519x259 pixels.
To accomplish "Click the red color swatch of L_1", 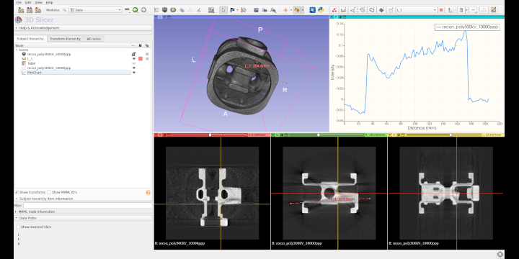I will point(141,58).
